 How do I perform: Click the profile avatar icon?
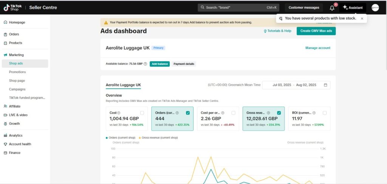375,8
